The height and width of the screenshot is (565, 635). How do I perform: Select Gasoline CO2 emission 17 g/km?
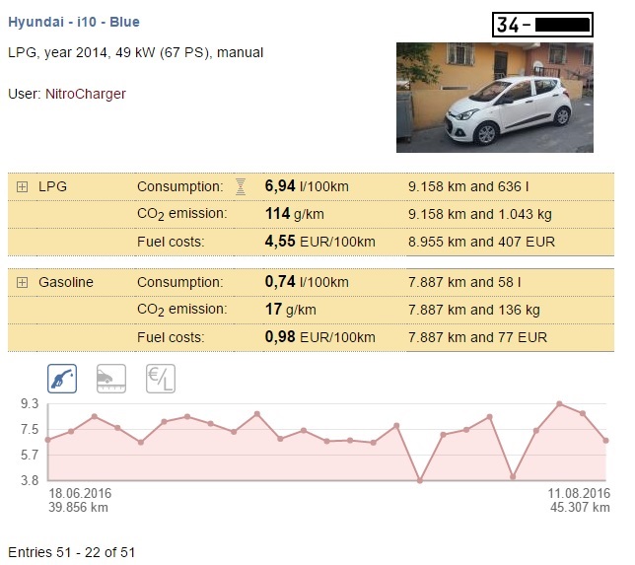(290, 310)
